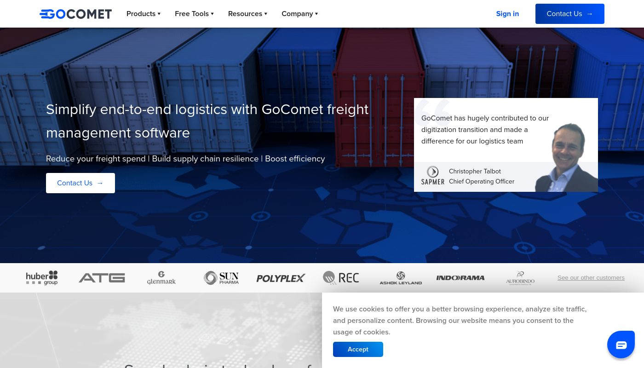Open the Free Tools menu
644x368 pixels.
[x=194, y=14]
